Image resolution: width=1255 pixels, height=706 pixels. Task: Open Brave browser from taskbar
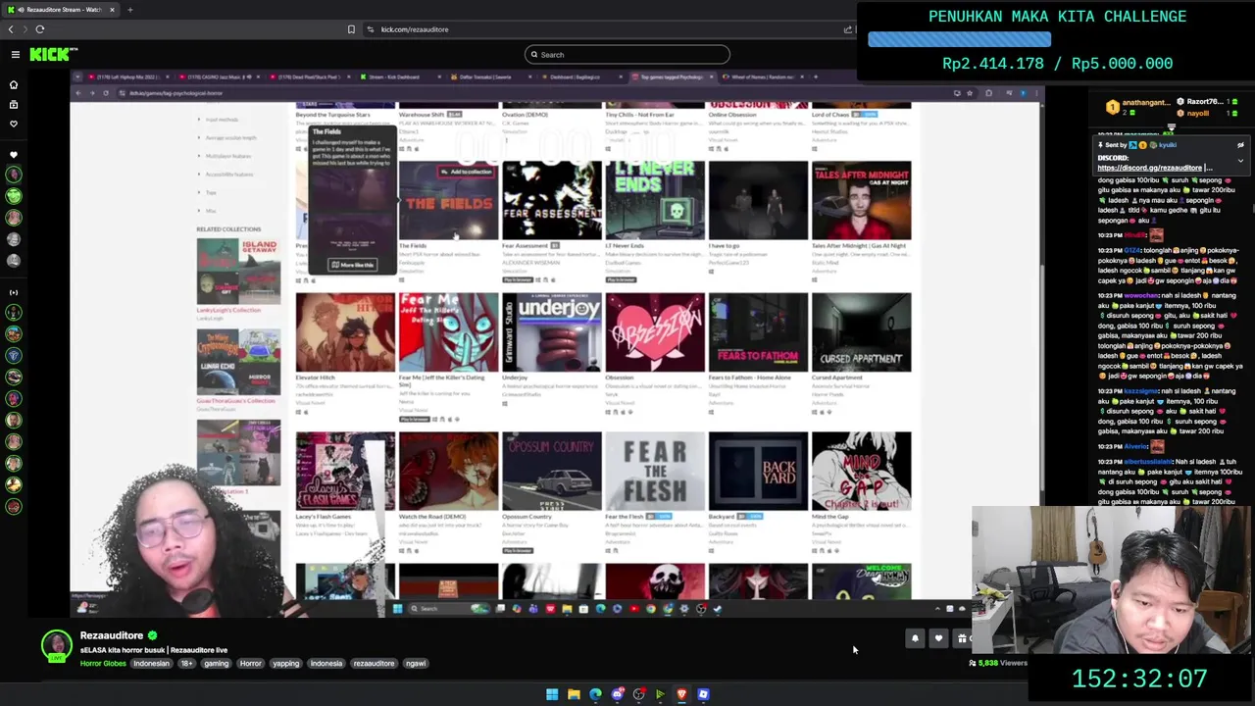(681, 694)
